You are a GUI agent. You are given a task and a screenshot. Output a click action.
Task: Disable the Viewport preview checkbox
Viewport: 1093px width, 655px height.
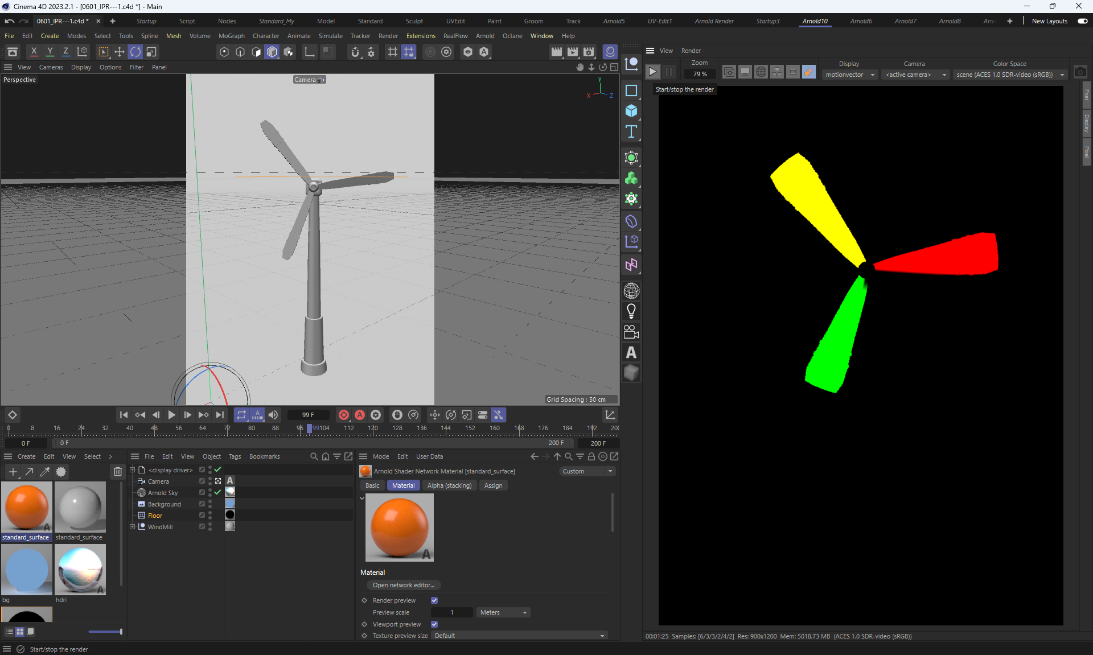click(x=434, y=624)
